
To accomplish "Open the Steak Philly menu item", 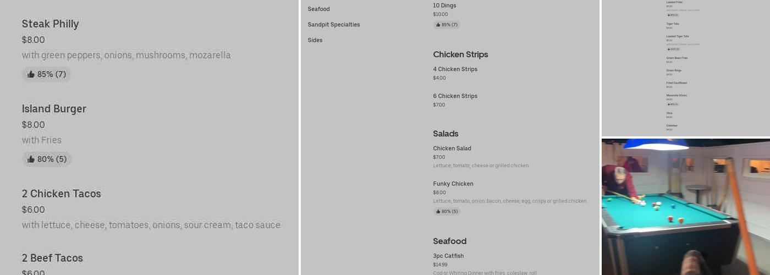I will coord(51,24).
